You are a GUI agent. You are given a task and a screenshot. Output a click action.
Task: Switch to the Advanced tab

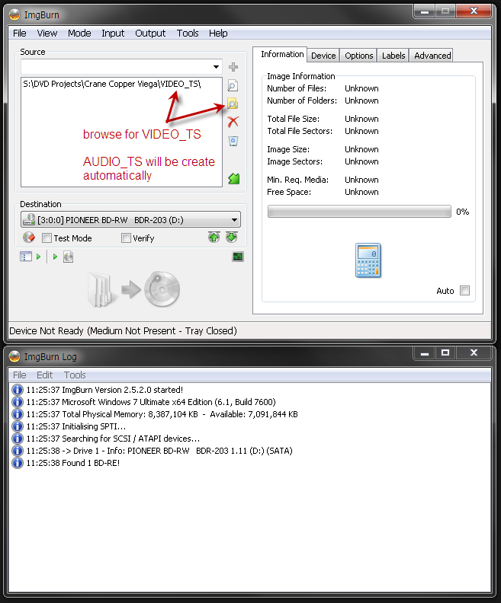coord(432,56)
